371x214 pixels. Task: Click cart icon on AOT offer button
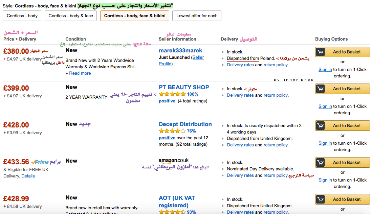coord(321,199)
